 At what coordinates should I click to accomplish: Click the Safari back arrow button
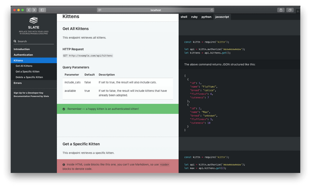point(29,10)
